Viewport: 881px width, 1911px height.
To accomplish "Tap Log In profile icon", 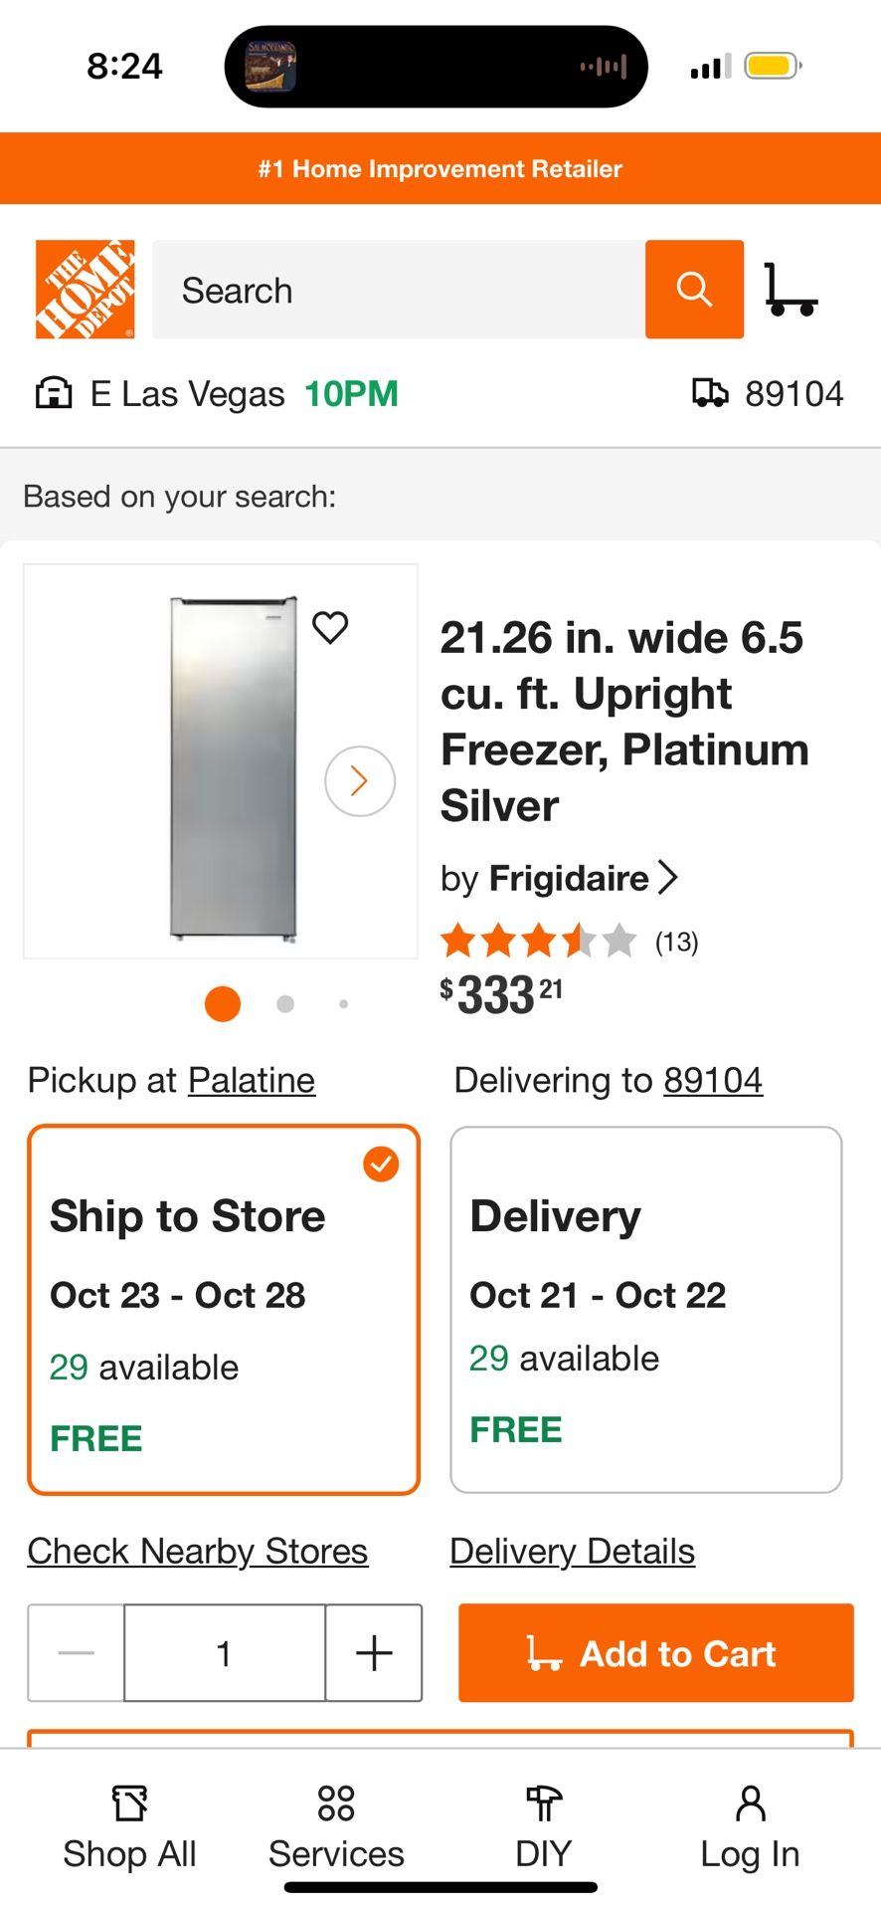I will pos(750,1829).
